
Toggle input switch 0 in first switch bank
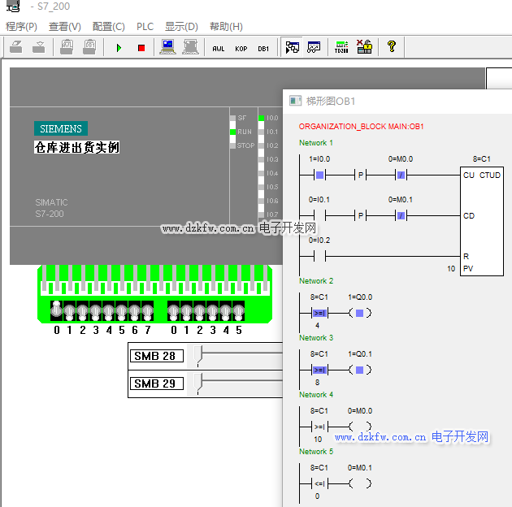point(56,312)
